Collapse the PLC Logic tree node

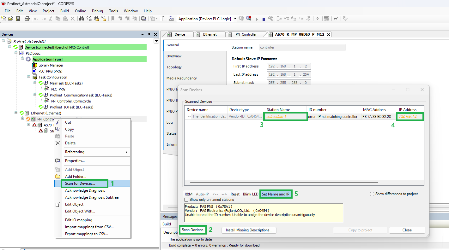click(16, 53)
